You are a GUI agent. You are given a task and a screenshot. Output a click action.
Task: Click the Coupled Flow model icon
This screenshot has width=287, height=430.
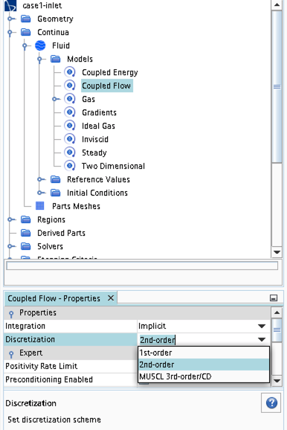70,86
